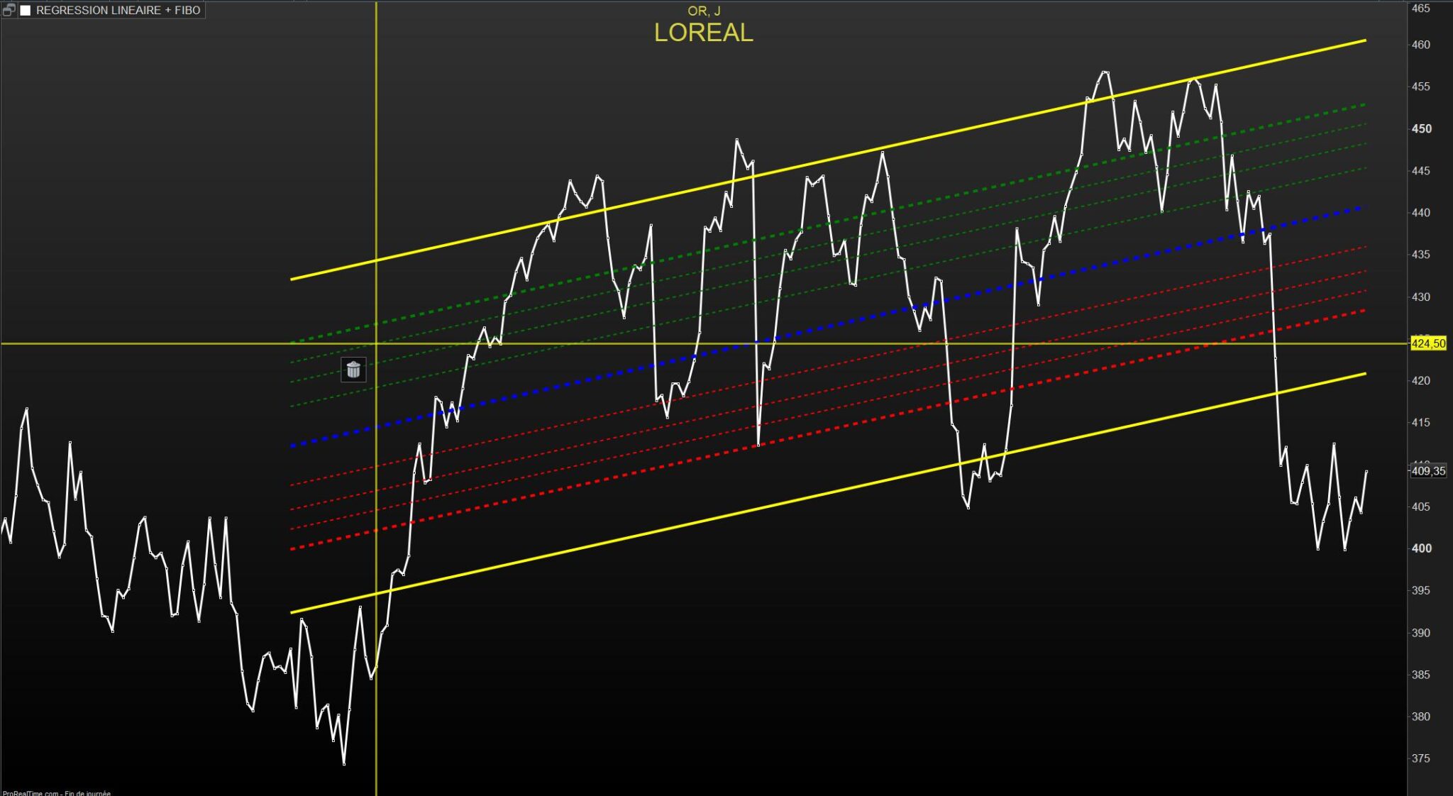
Task: Click the 409,35 last price label
Action: 1428,471
